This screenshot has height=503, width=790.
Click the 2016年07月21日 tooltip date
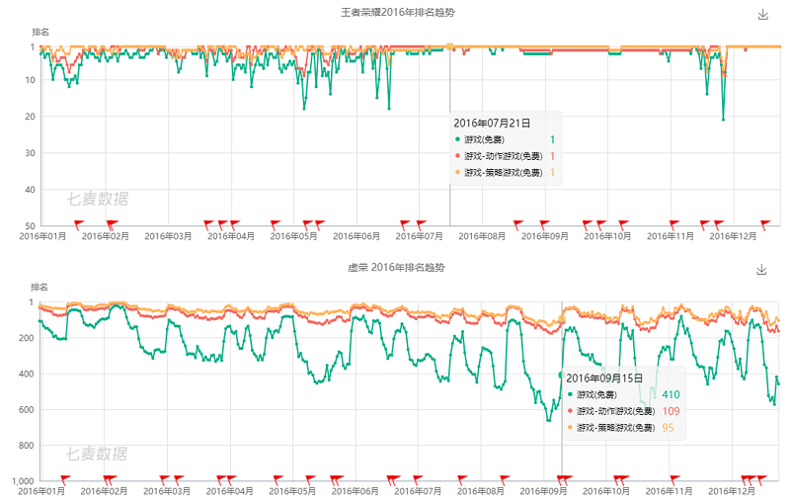click(492, 123)
